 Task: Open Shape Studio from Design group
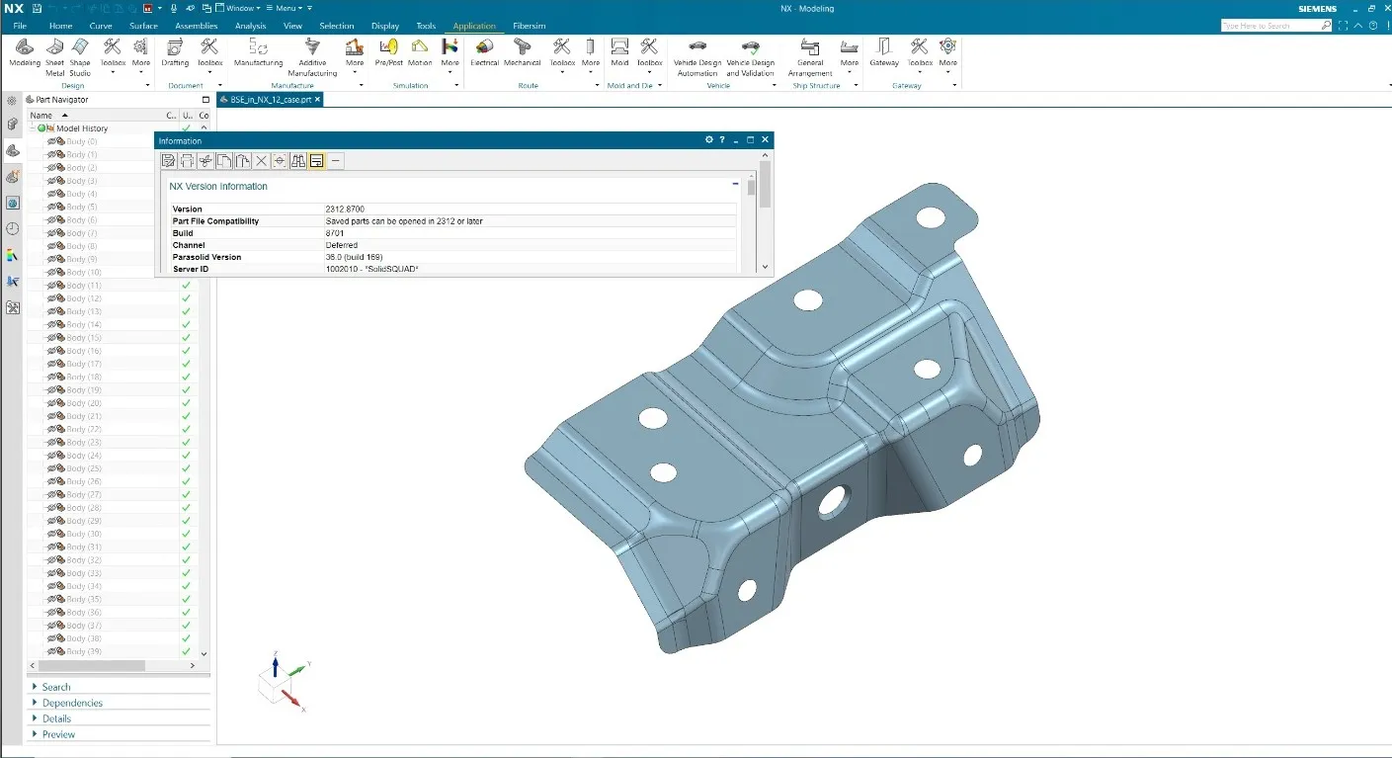80,56
